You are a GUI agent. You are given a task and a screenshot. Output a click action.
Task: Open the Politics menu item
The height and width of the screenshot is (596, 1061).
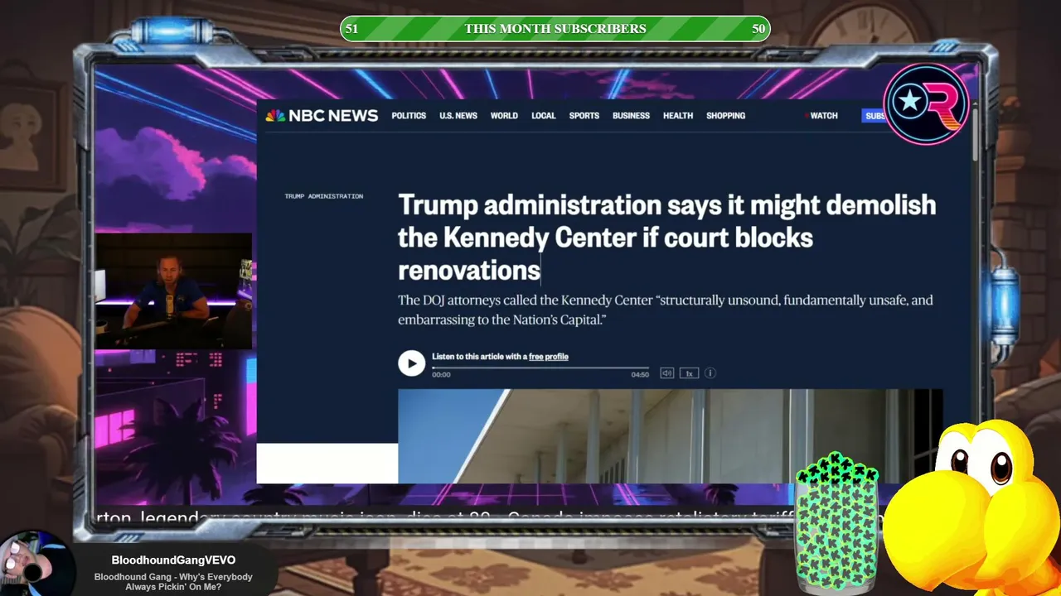coord(409,116)
